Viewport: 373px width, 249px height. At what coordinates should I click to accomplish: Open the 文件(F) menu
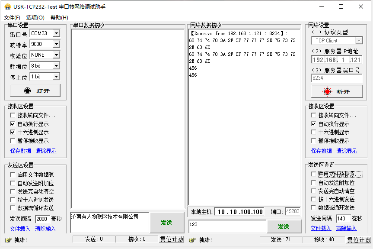coord(12,18)
